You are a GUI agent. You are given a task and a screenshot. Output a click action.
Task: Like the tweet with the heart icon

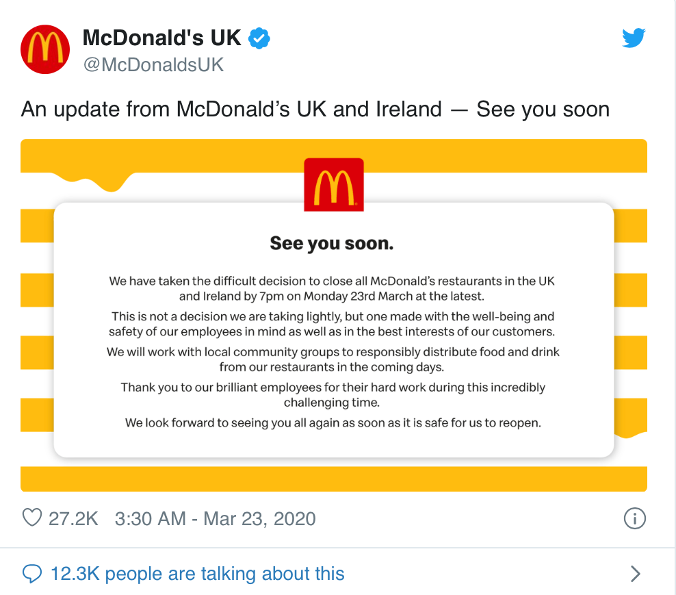click(32, 518)
